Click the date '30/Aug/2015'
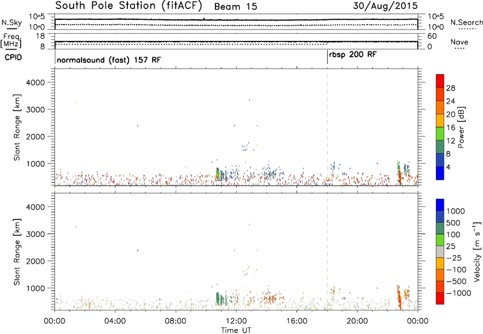This screenshot has width=483, height=334. (385, 6)
